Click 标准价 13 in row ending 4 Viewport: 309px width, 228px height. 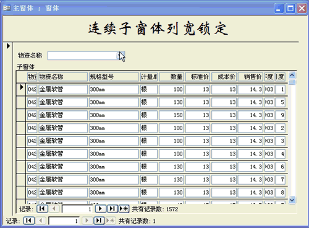point(198,154)
